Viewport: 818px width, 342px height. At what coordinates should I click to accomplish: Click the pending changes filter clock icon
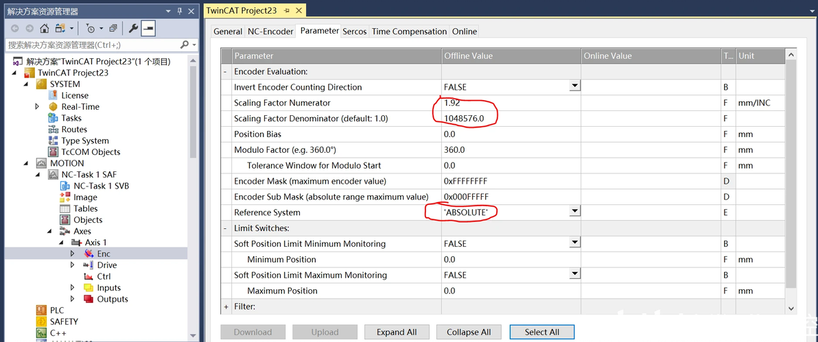(90, 28)
